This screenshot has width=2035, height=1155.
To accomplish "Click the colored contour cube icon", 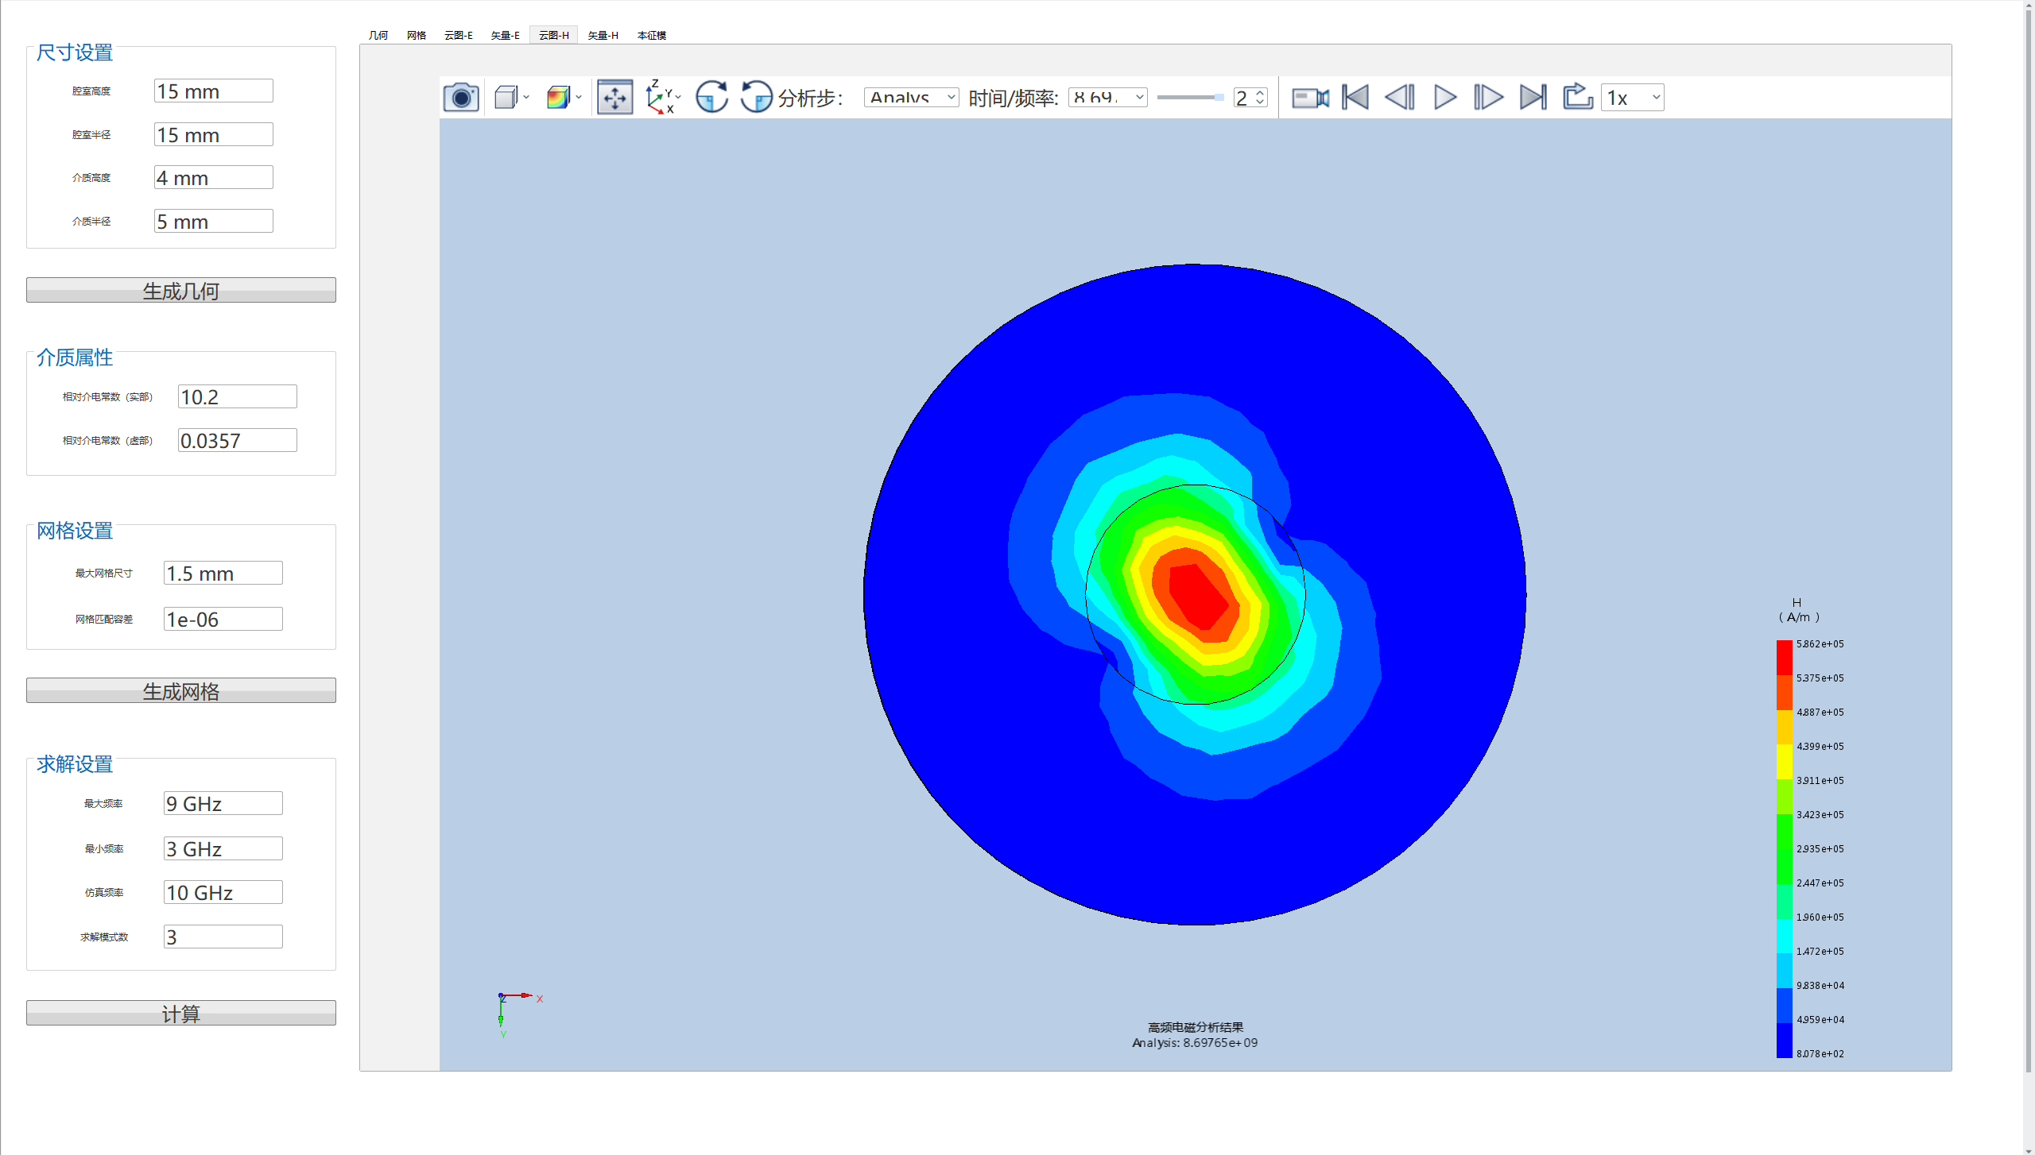I will click(558, 98).
